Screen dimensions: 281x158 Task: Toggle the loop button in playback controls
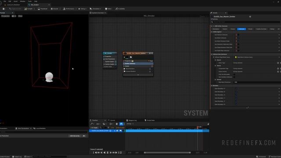(121, 153)
